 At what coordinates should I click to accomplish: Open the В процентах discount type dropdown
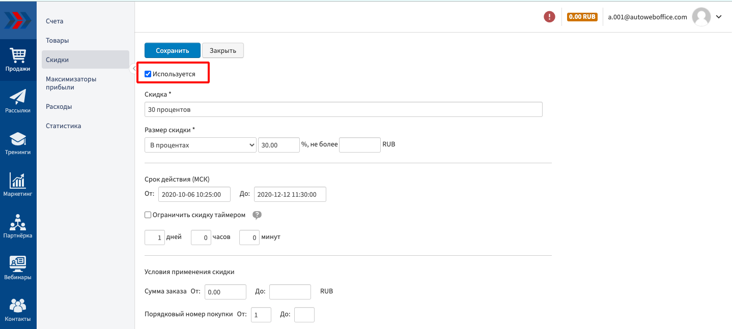tap(201, 145)
